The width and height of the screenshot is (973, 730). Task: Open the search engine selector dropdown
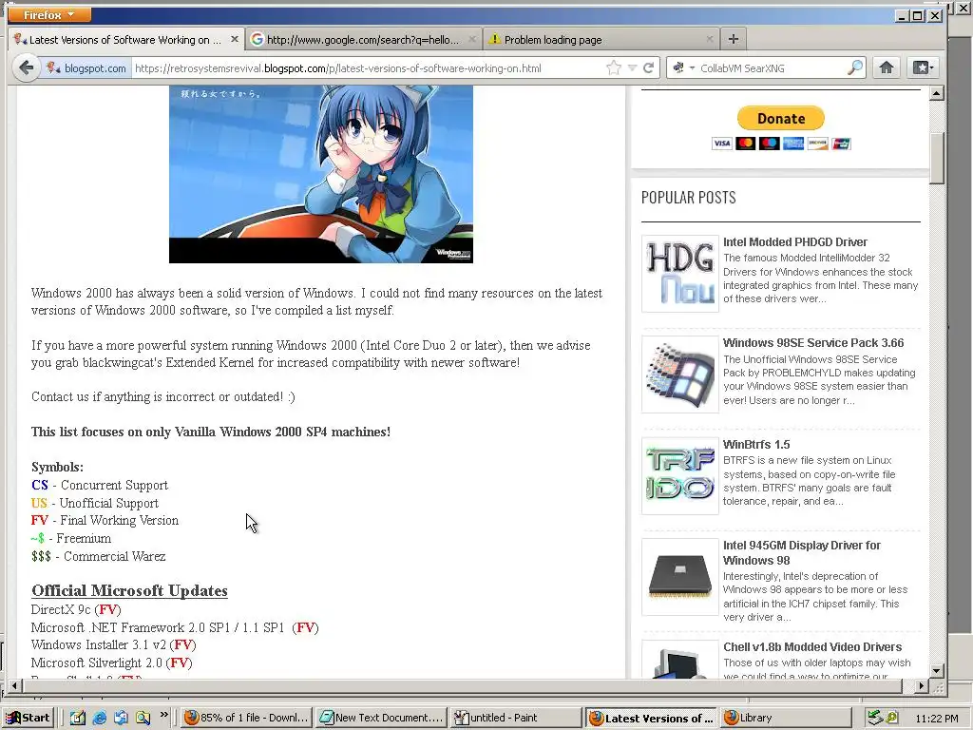[x=683, y=67]
